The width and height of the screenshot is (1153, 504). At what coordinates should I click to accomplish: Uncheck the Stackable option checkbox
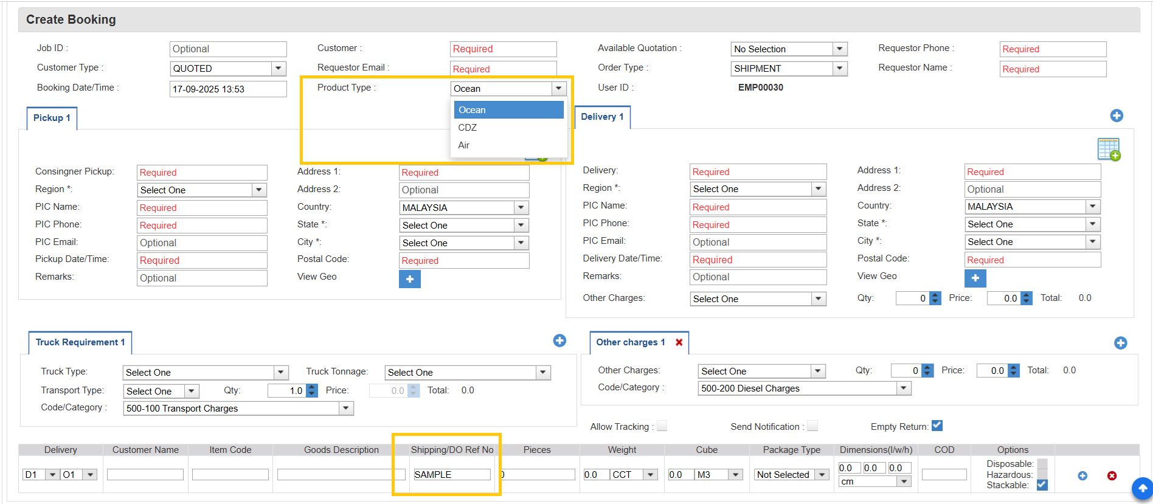click(x=1042, y=485)
